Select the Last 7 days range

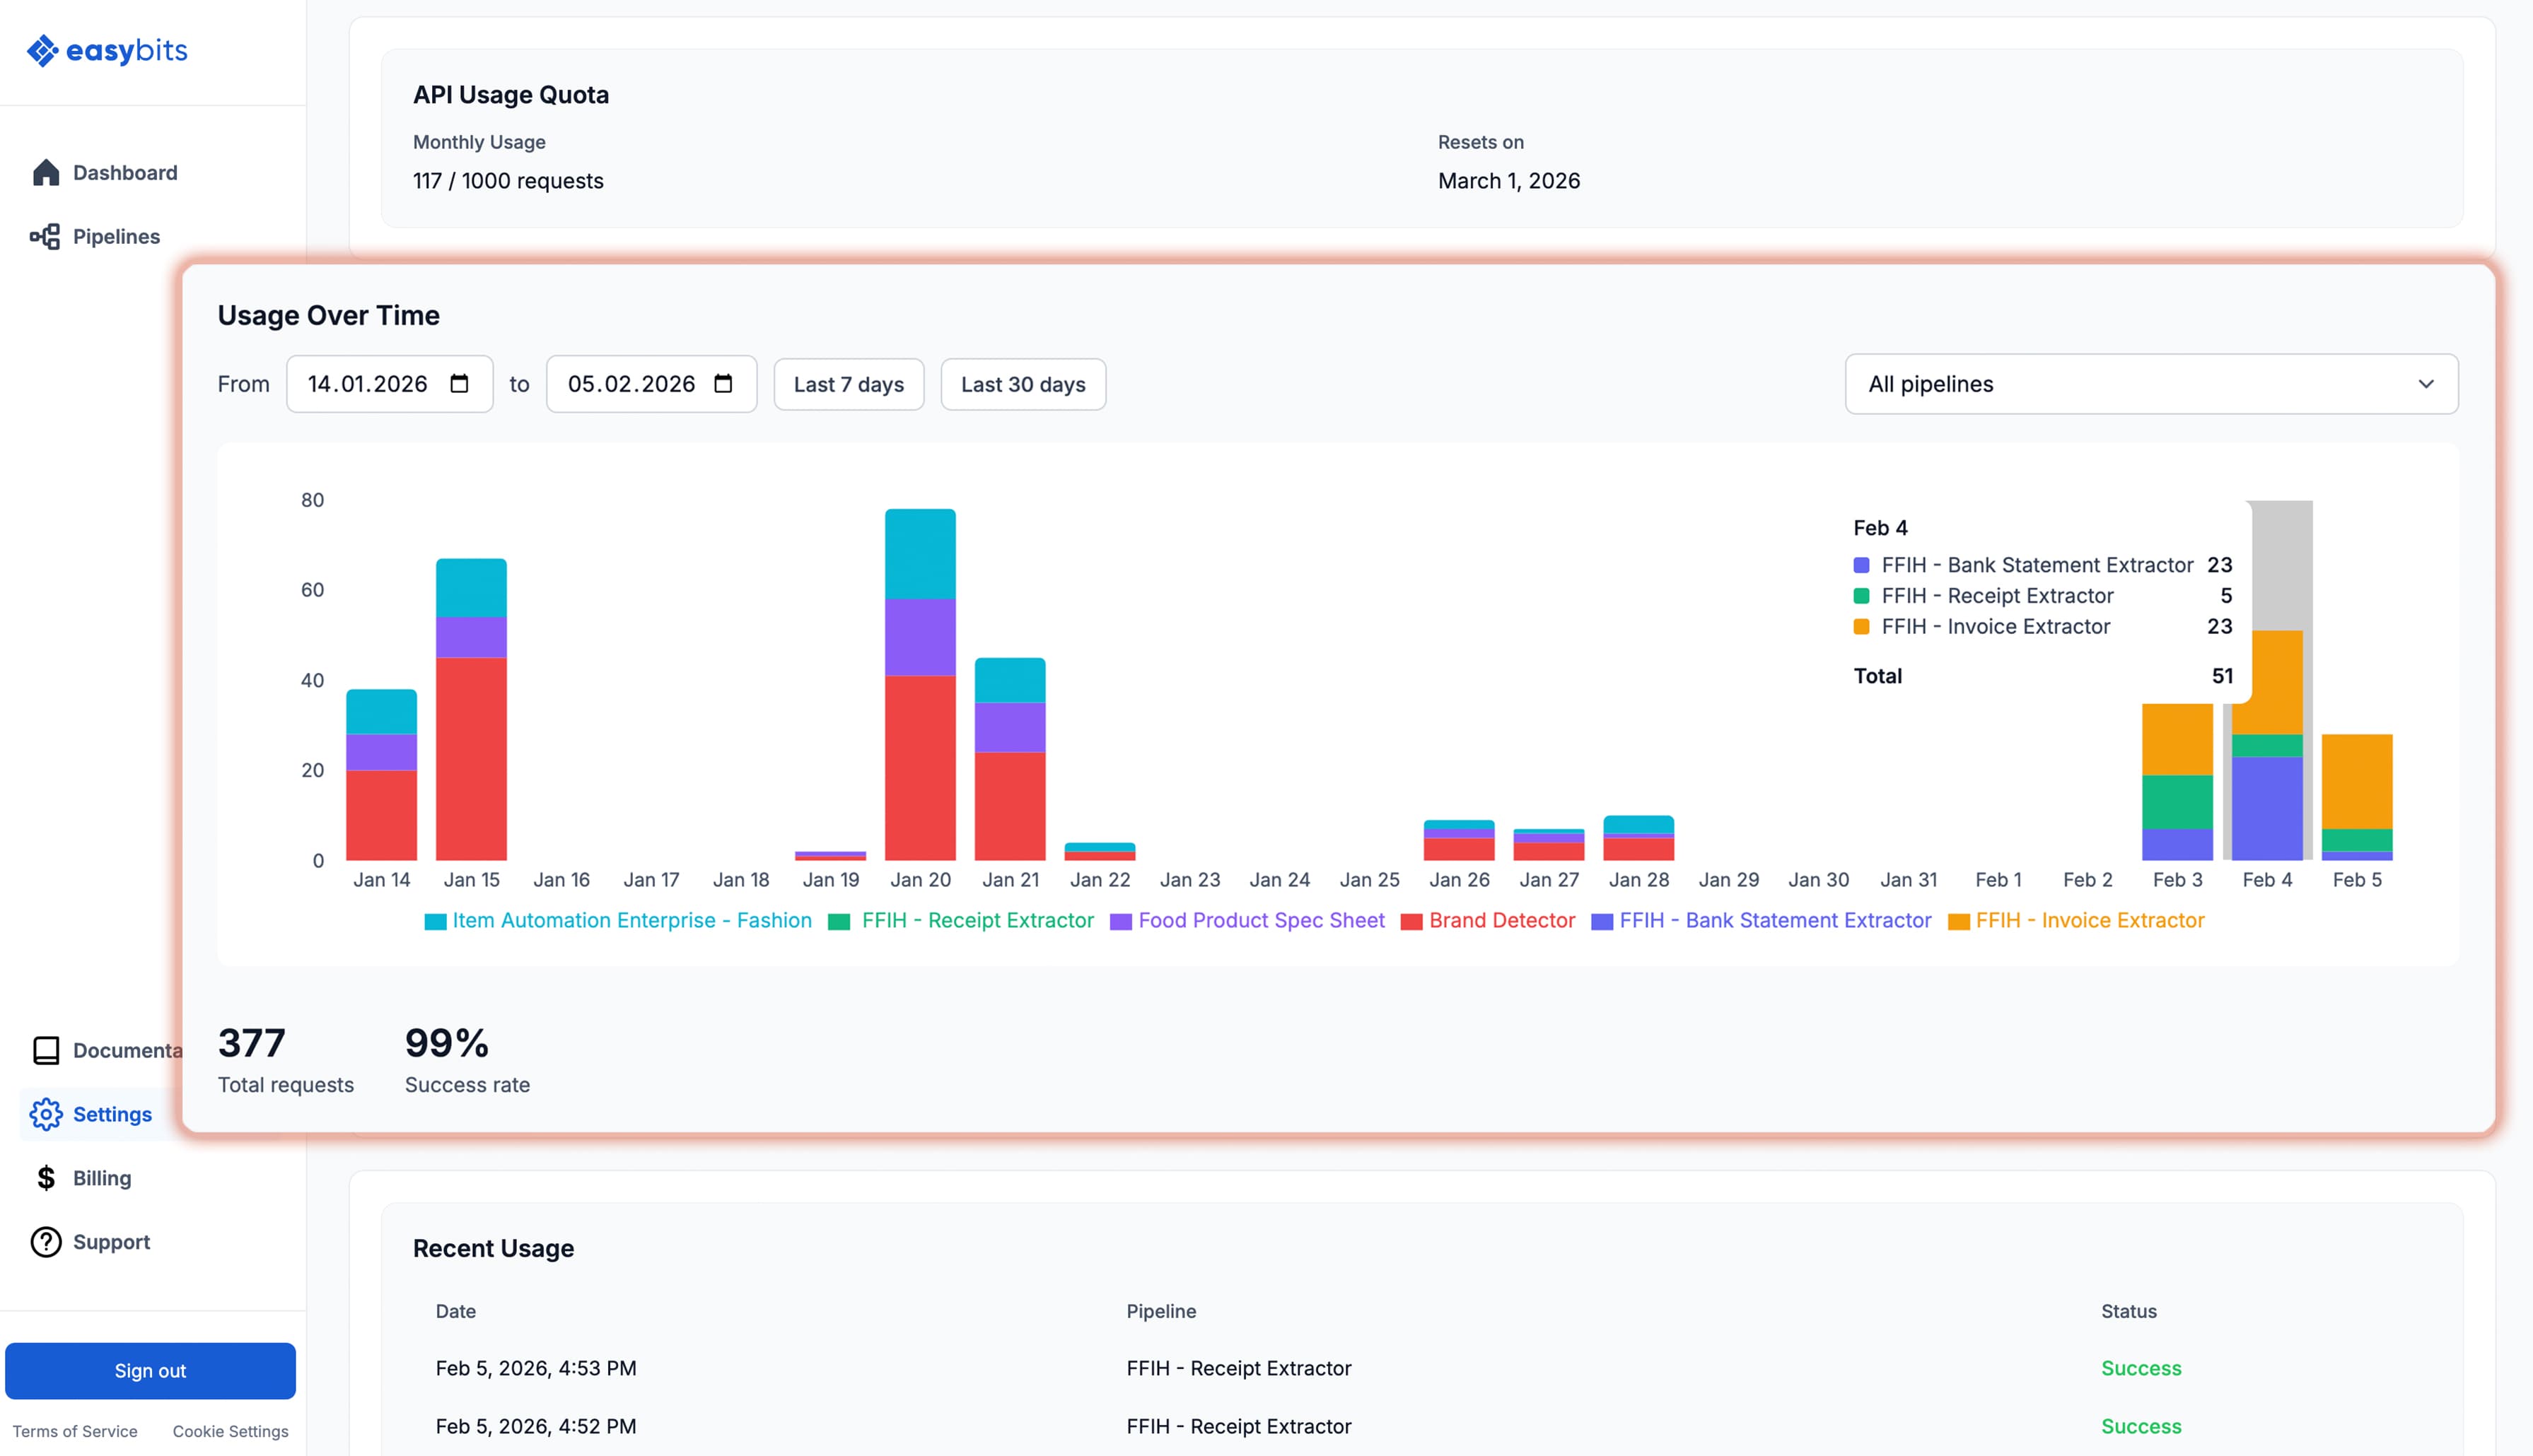pos(849,385)
